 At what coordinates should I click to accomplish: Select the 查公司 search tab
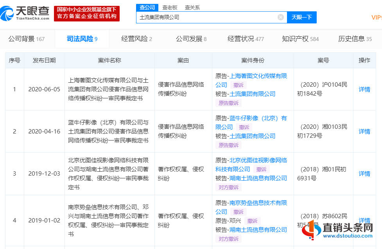click(147, 7)
